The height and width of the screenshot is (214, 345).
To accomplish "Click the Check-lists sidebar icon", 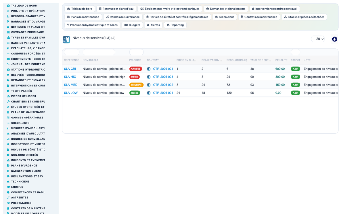I will click(x=8, y=123).
